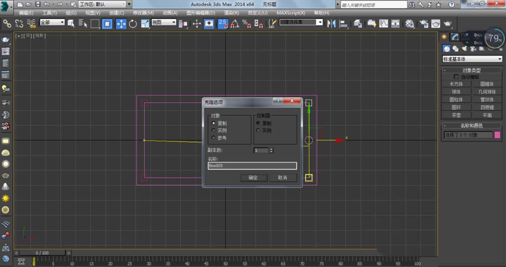The image size is (506, 267).
Task: Activate the Rotate tool icon
Action: click(133, 23)
